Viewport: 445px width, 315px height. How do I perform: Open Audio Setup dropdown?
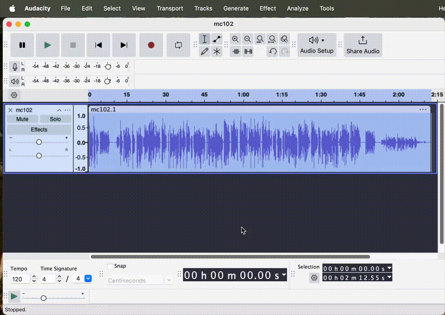(x=317, y=45)
